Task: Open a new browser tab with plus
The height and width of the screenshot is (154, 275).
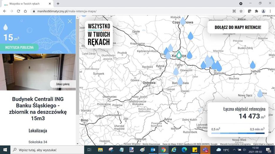Action: coord(58,4)
